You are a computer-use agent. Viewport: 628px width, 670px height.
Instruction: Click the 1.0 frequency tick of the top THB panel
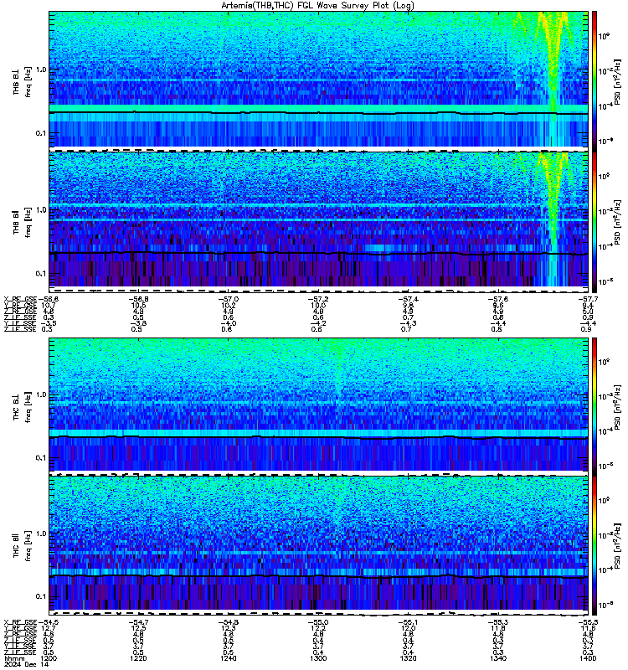[x=41, y=70]
